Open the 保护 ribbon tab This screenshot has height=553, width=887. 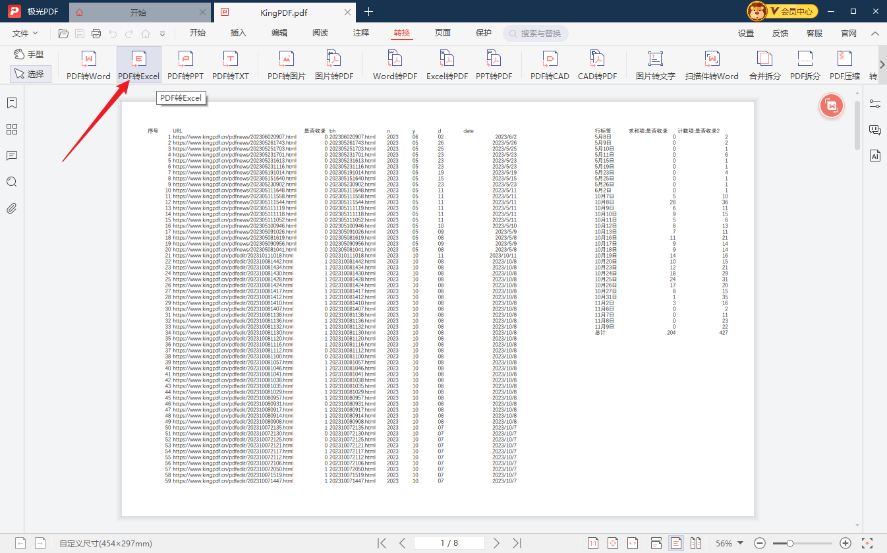[484, 33]
